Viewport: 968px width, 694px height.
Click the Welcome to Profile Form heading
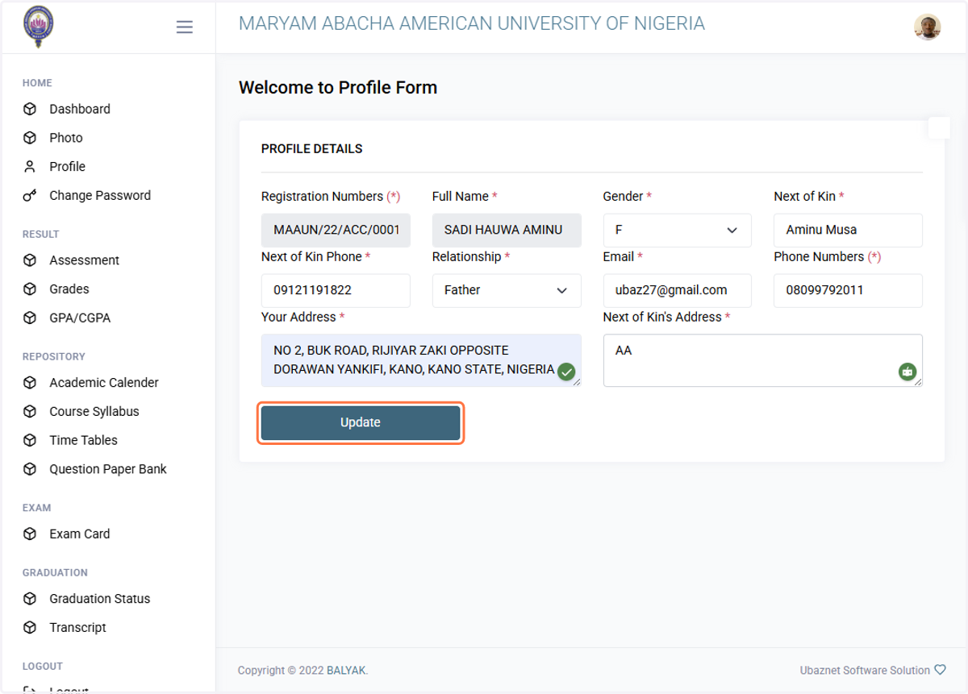point(338,88)
